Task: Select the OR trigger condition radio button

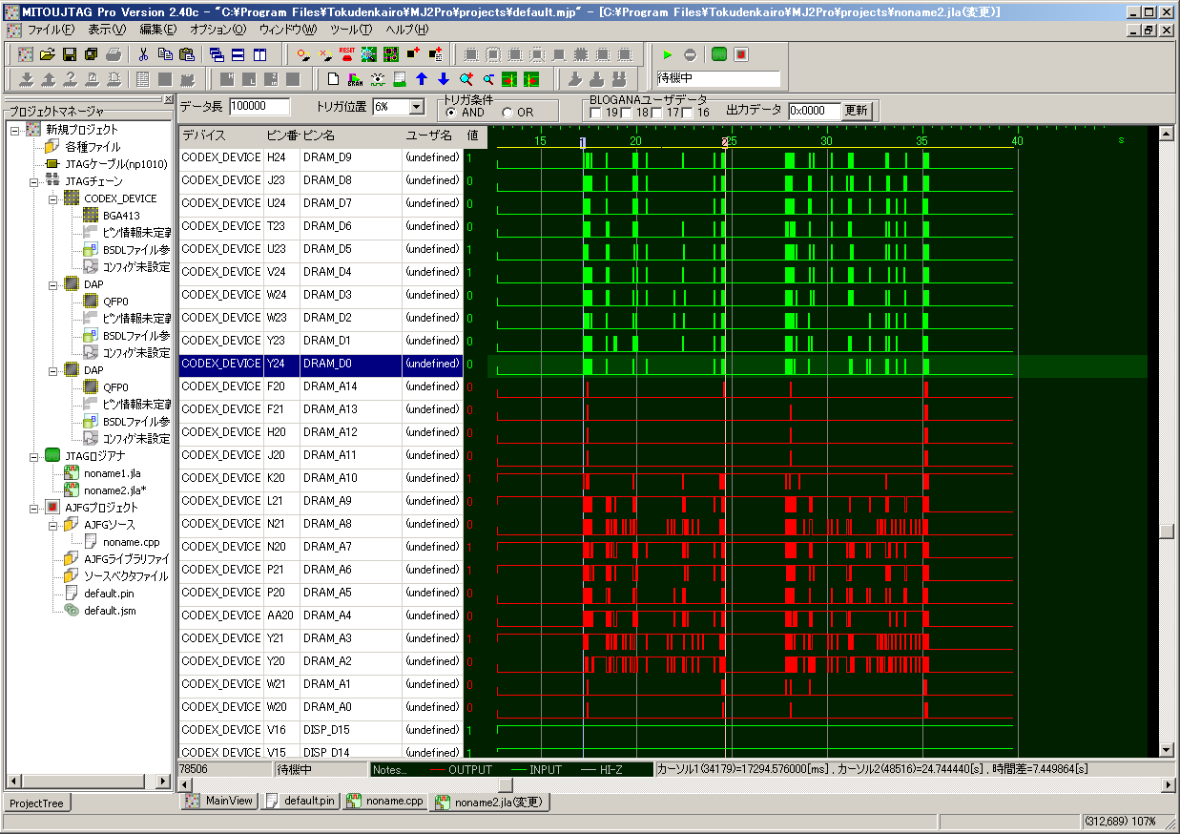Action: [x=507, y=113]
